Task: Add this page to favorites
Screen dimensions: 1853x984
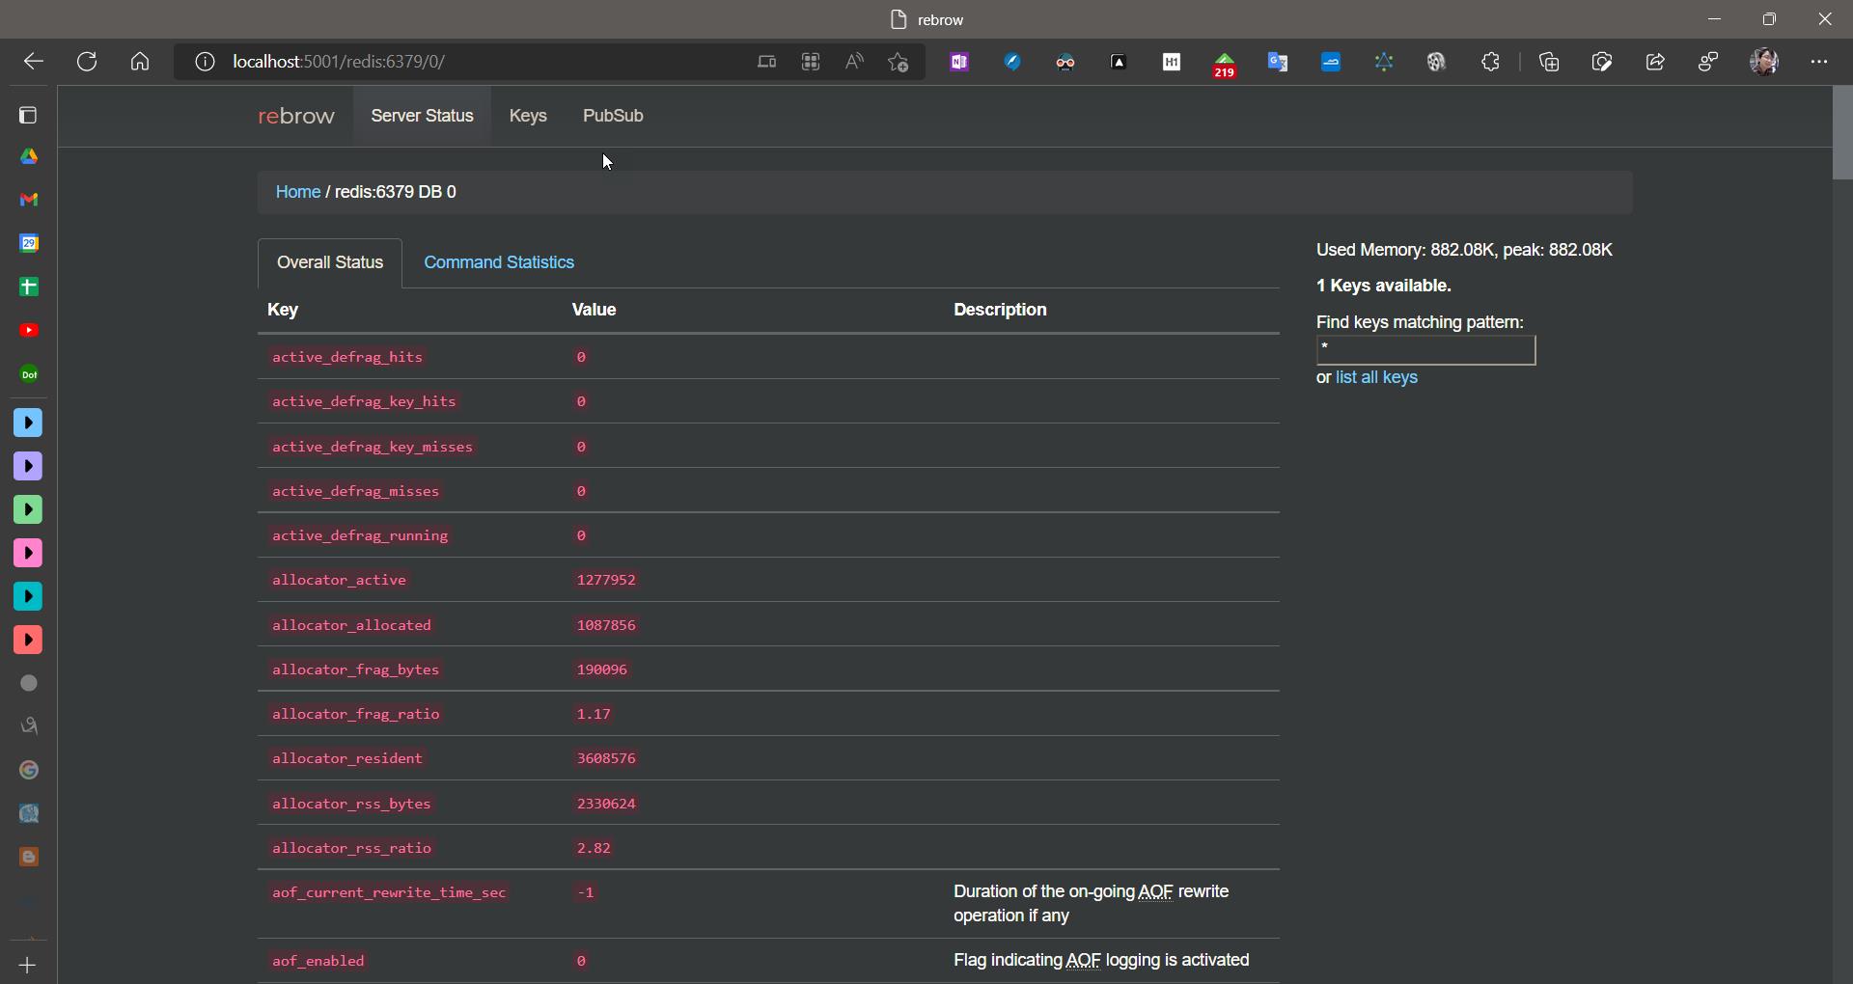Action: click(899, 63)
